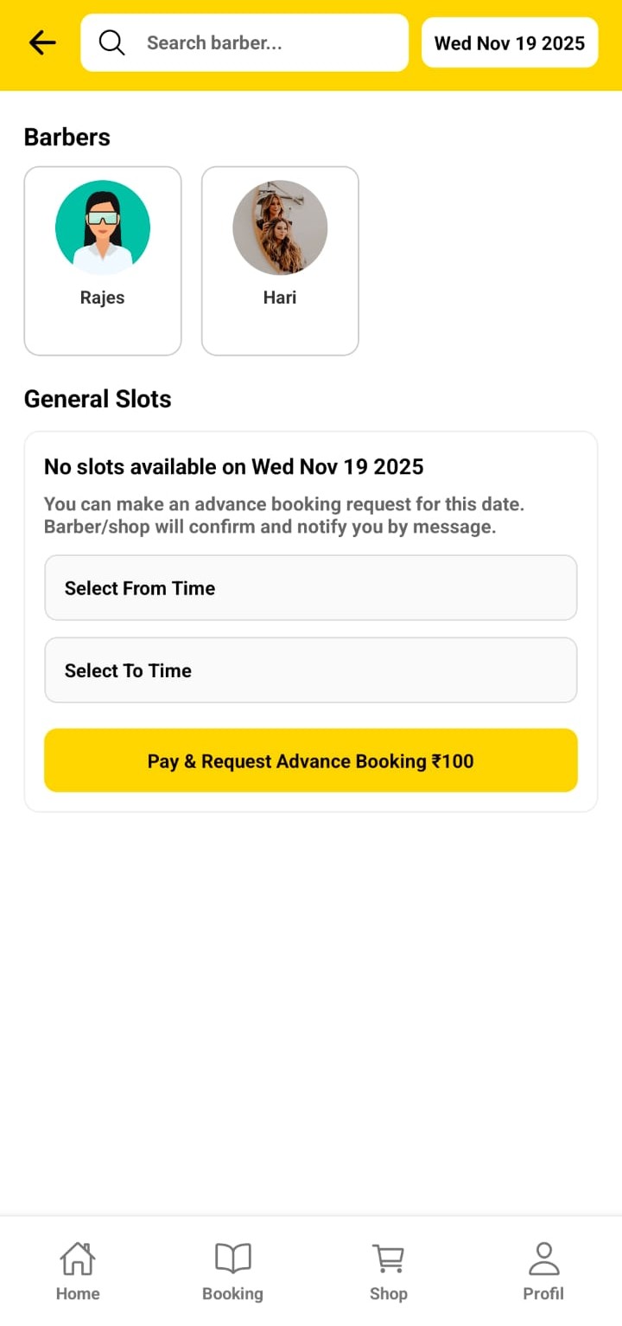Tap the Booking book icon

coord(232,1258)
